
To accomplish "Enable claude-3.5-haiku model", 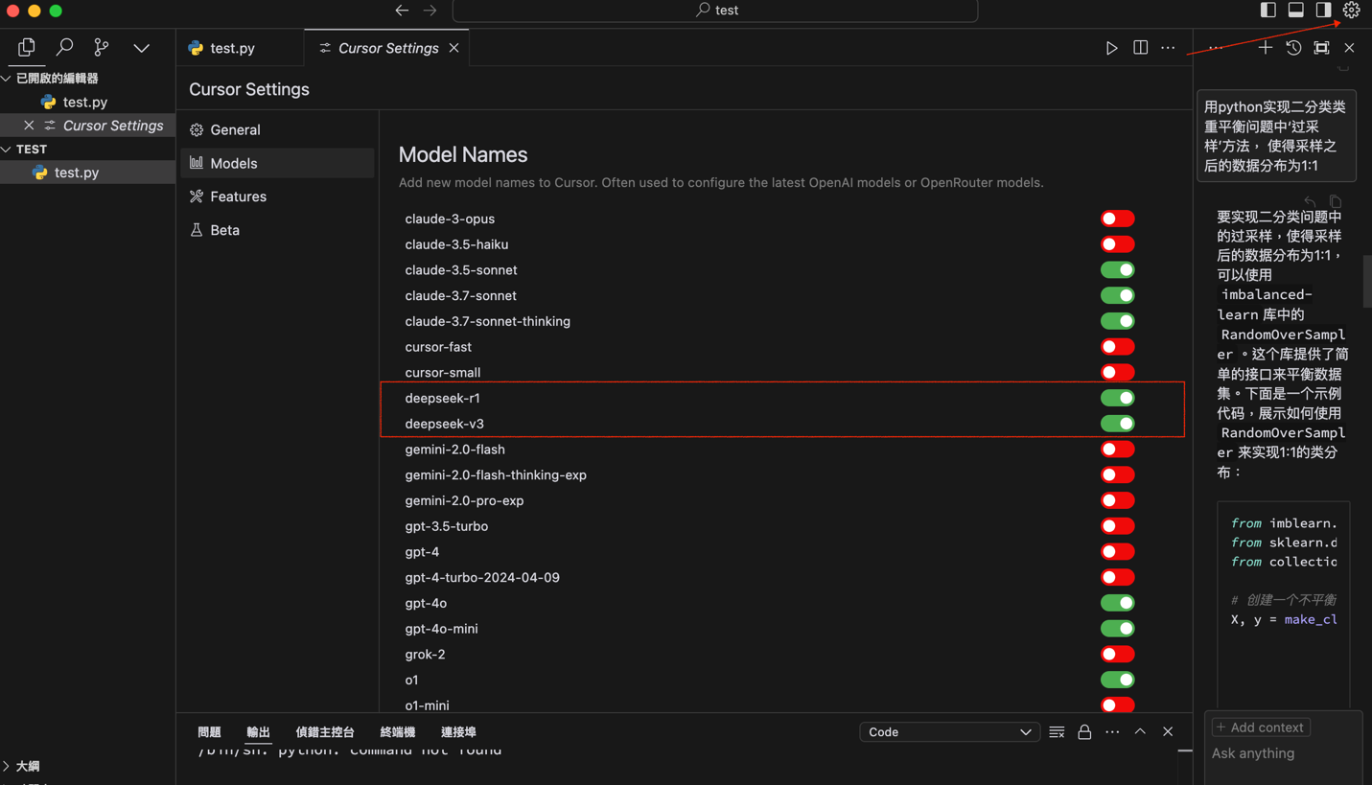I will pos(1117,244).
